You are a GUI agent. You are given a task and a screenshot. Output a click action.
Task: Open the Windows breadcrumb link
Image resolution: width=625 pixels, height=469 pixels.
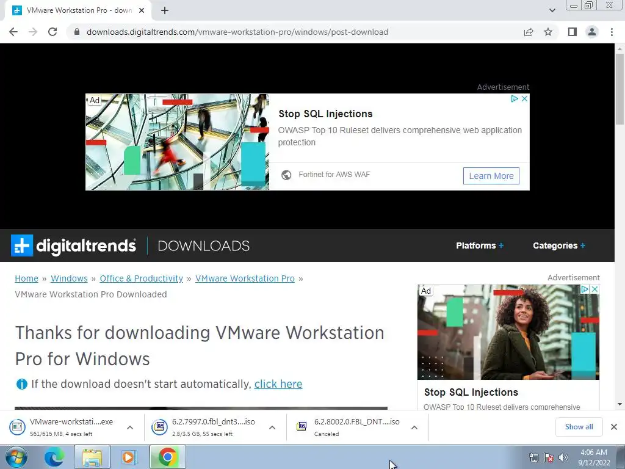[69, 278]
